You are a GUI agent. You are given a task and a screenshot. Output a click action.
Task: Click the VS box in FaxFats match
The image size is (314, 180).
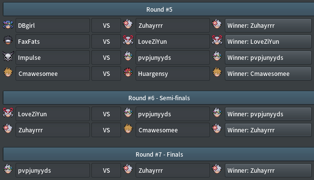(106, 41)
